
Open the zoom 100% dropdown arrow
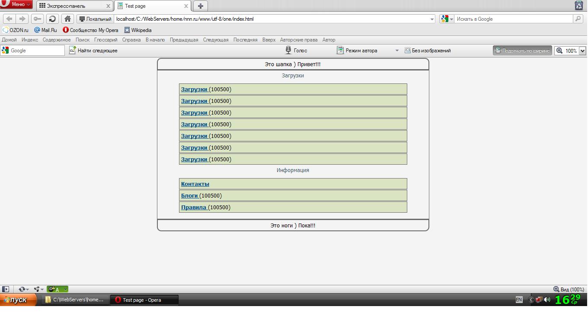582,51
